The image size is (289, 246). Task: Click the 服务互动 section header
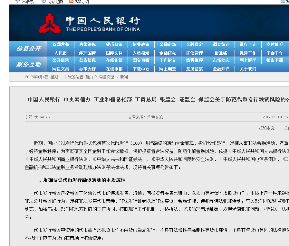click(x=29, y=64)
